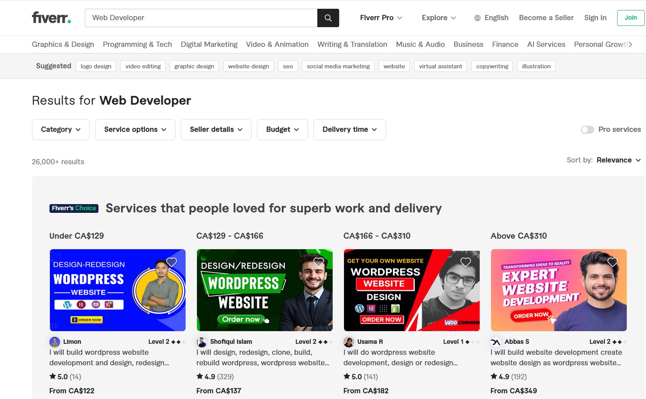Save Usama R's gig with heart icon
The height and width of the screenshot is (399, 646).
(466, 262)
